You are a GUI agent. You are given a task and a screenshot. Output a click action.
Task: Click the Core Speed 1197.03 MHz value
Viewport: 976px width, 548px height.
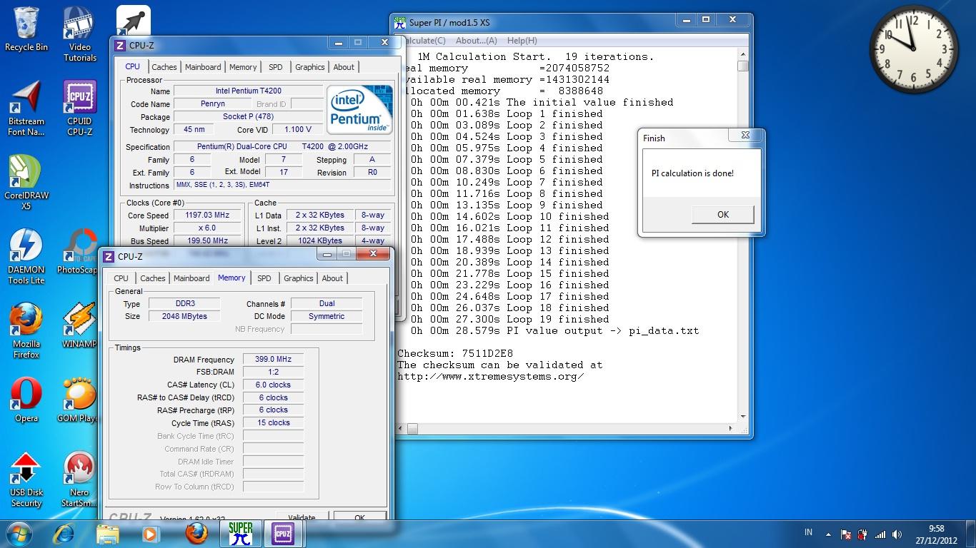(x=208, y=215)
